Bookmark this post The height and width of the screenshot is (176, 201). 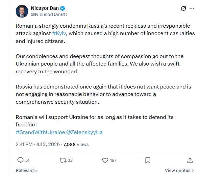(148, 160)
